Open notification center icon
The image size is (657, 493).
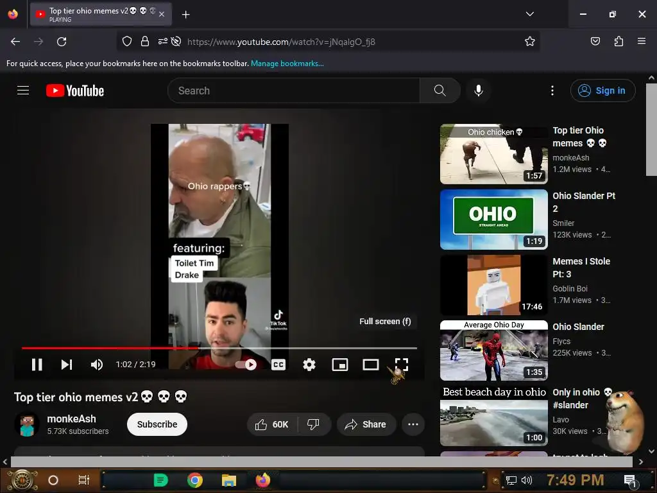(x=630, y=480)
